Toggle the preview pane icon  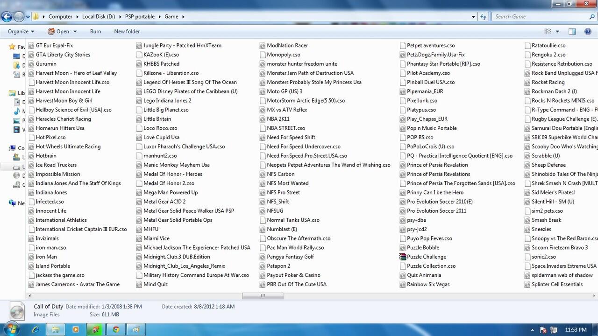point(572,31)
